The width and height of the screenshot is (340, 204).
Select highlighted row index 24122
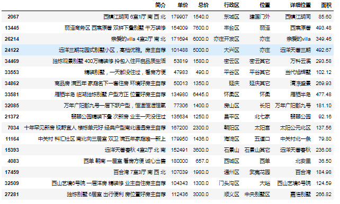click(x=12, y=50)
